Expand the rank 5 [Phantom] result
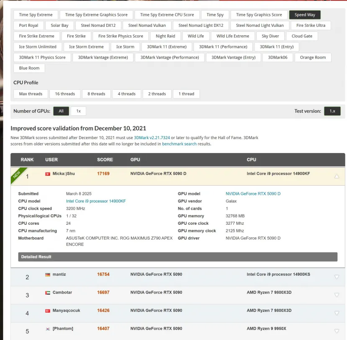347x340 pixels. click(337, 331)
